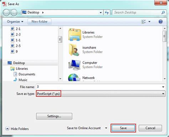
Task: Select the Computer icon in file list
Action: pos(75,65)
